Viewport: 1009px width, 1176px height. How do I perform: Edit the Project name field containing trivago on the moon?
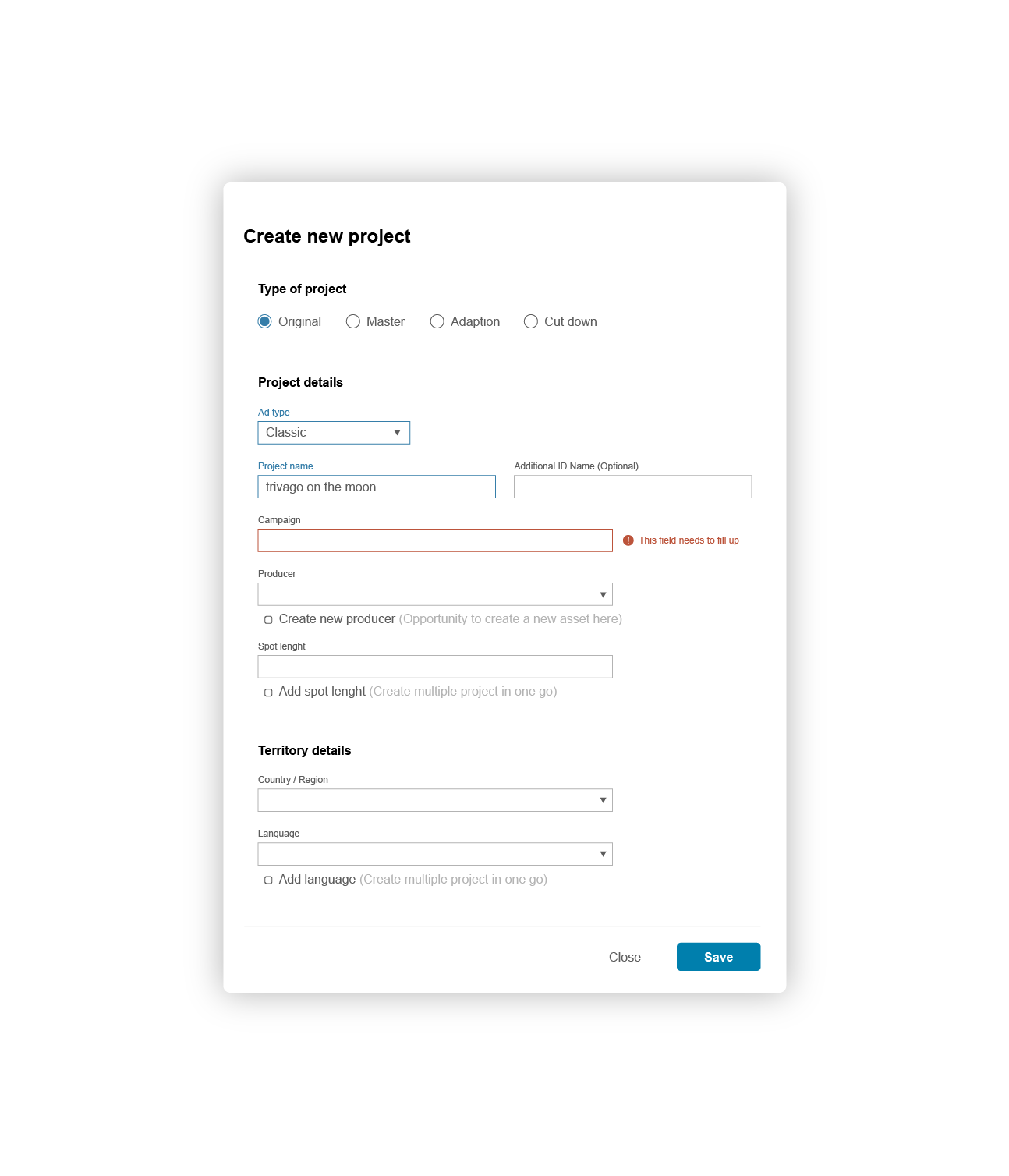377,486
